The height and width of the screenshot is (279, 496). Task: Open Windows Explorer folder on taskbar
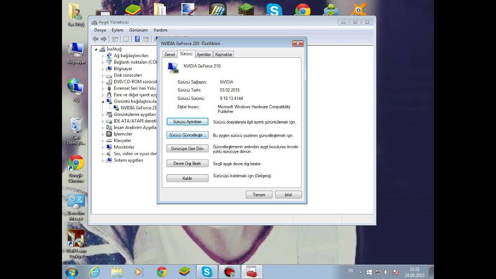[x=117, y=272]
